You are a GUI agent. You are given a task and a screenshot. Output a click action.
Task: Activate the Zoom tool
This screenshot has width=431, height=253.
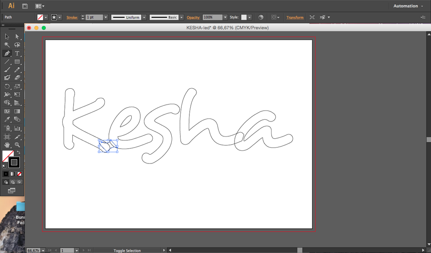pyautogui.click(x=17, y=145)
